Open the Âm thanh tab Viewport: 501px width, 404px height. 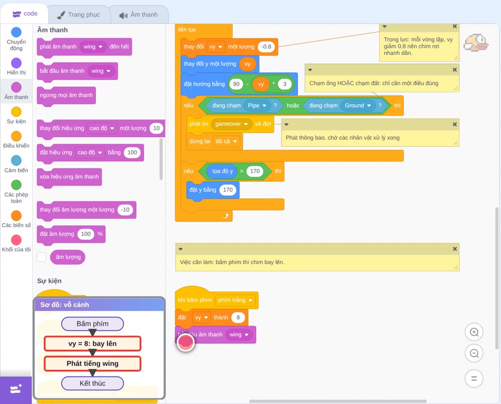click(139, 15)
